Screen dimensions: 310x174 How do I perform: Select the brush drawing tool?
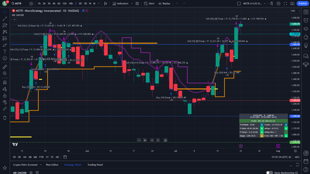[x=5, y=45]
